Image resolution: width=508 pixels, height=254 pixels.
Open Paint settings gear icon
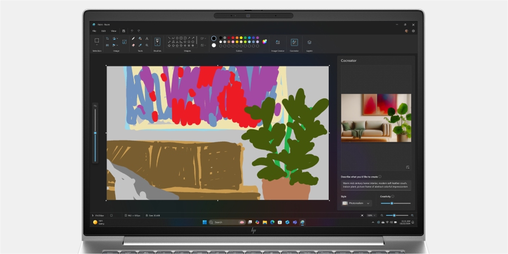413,31
